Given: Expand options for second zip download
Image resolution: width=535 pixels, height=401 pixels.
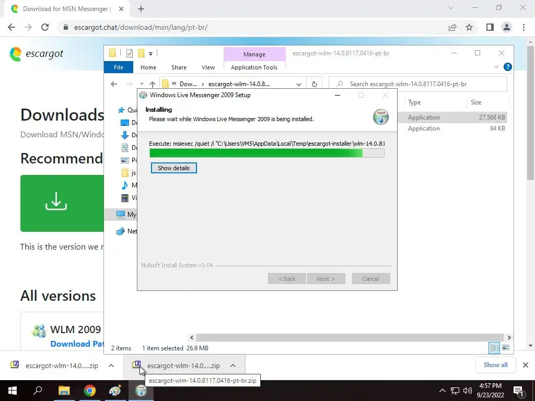Looking at the screenshot, I should [x=232, y=365].
